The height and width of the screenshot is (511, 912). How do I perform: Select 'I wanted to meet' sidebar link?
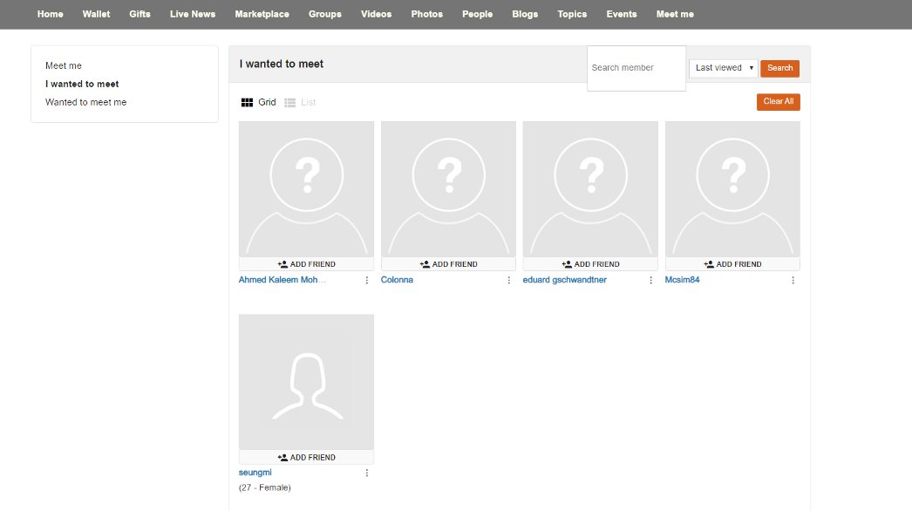pyautogui.click(x=82, y=84)
